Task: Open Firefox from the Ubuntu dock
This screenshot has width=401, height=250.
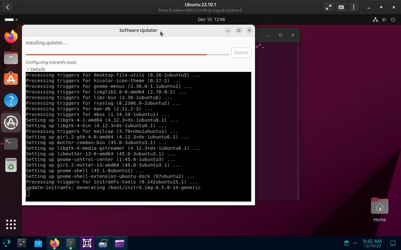Action: coord(11,37)
